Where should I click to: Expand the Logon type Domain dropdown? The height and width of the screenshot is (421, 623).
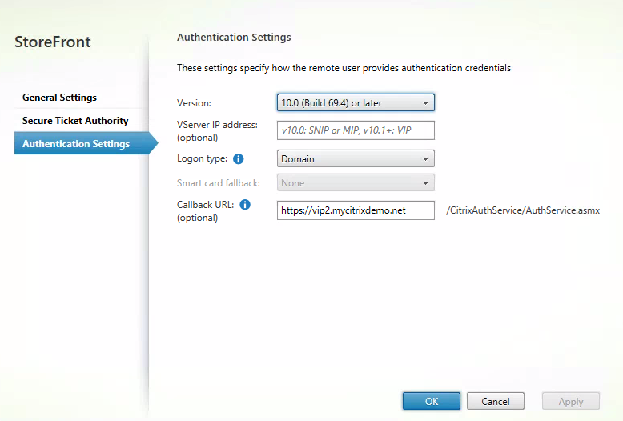(x=355, y=158)
